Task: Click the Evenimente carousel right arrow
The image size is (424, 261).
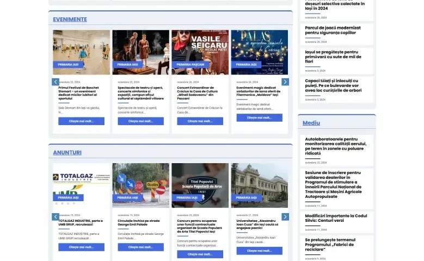Action: pos(285,82)
